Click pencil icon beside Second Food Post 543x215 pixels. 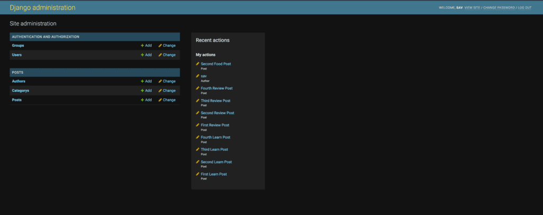198,64
